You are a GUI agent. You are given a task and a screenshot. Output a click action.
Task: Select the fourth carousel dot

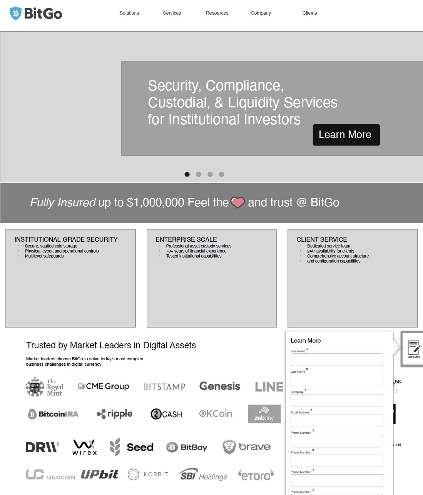[x=222, y=174]
